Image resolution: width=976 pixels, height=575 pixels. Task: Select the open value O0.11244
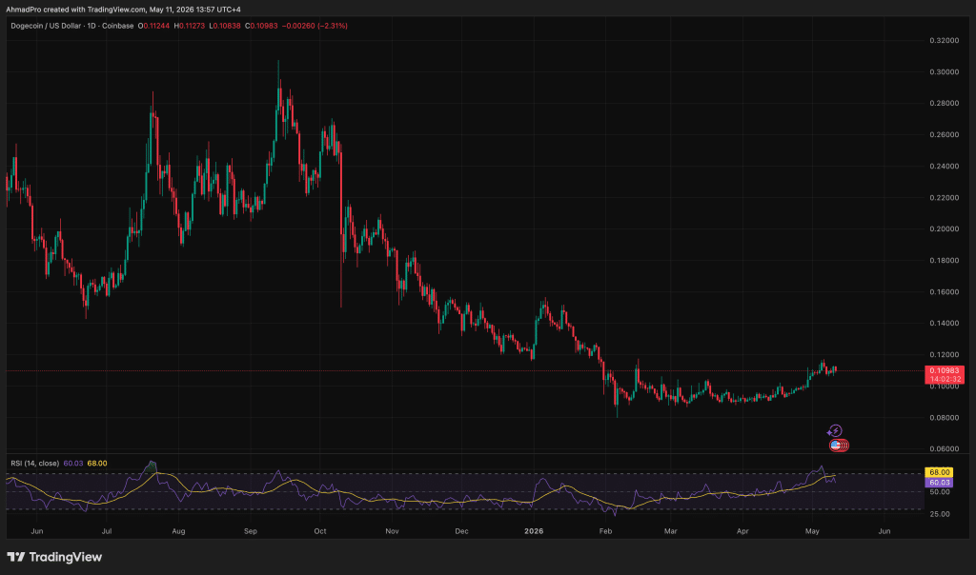click(153, 26)
